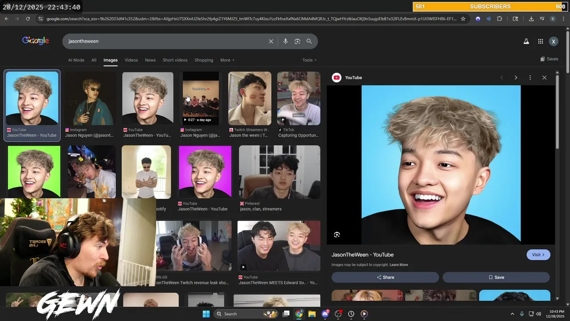
Task: Bookmark this page with the star icon
Action: click(463, 19)
